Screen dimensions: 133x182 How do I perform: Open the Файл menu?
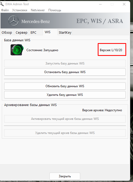[5, 10]
